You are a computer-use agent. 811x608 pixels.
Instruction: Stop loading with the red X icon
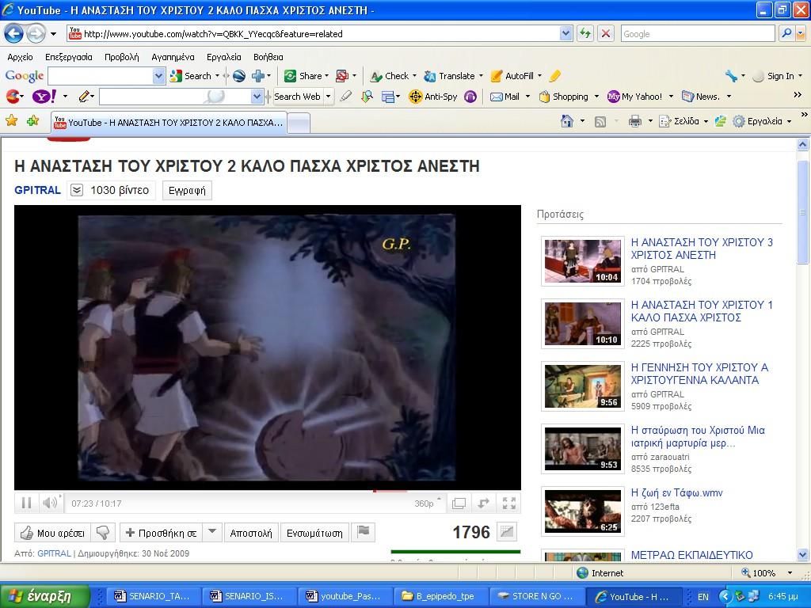coord(605,33)
